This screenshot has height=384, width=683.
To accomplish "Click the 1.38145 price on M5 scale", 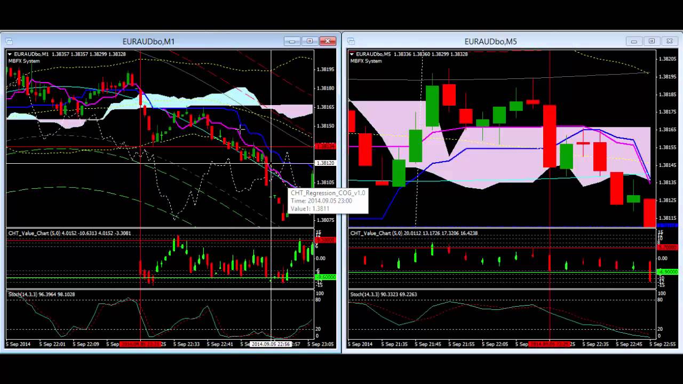I will pos(668,165).
